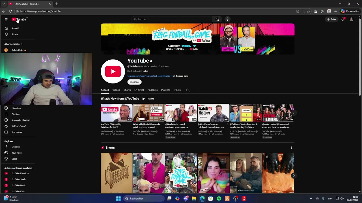
Task: Switch to the Shorts channel tab
Action: tap(127, 90)
